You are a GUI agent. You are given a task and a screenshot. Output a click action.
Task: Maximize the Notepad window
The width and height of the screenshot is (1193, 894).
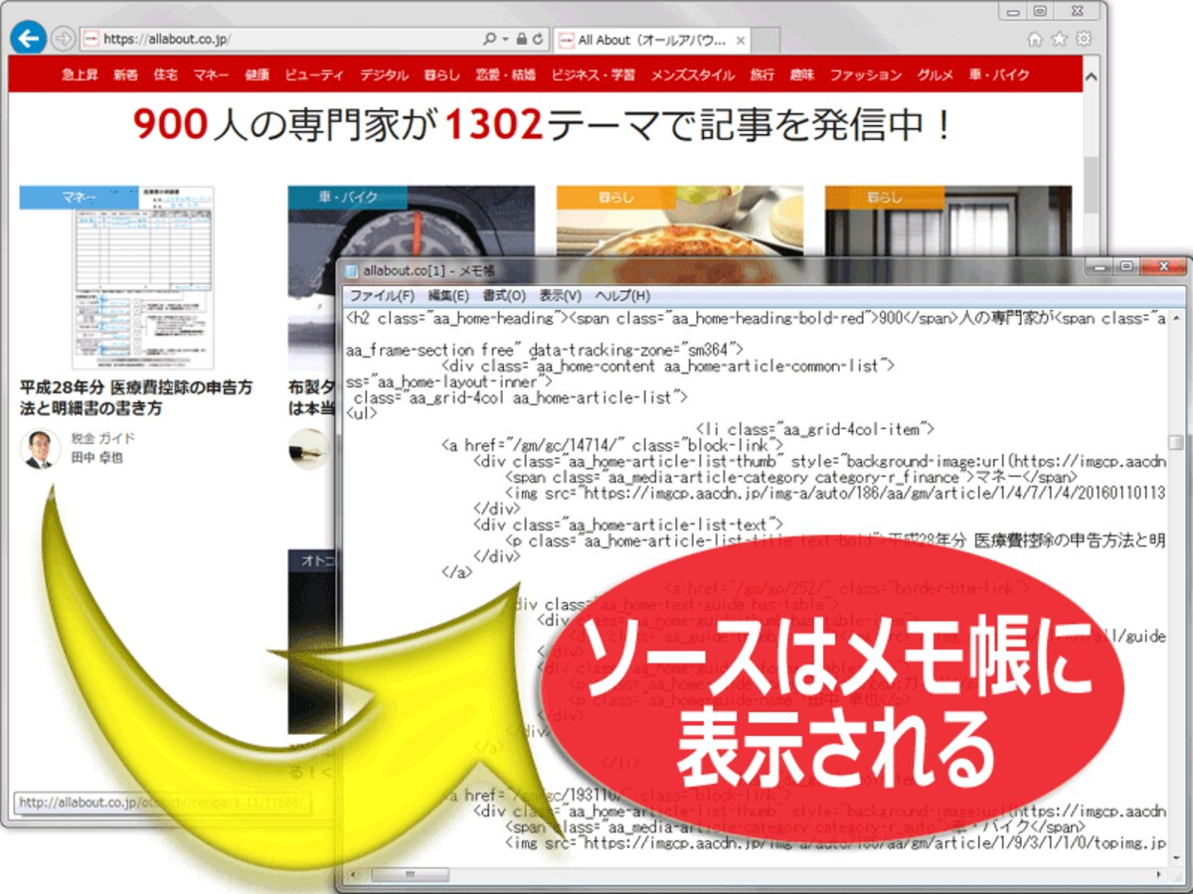[1126, 266]
